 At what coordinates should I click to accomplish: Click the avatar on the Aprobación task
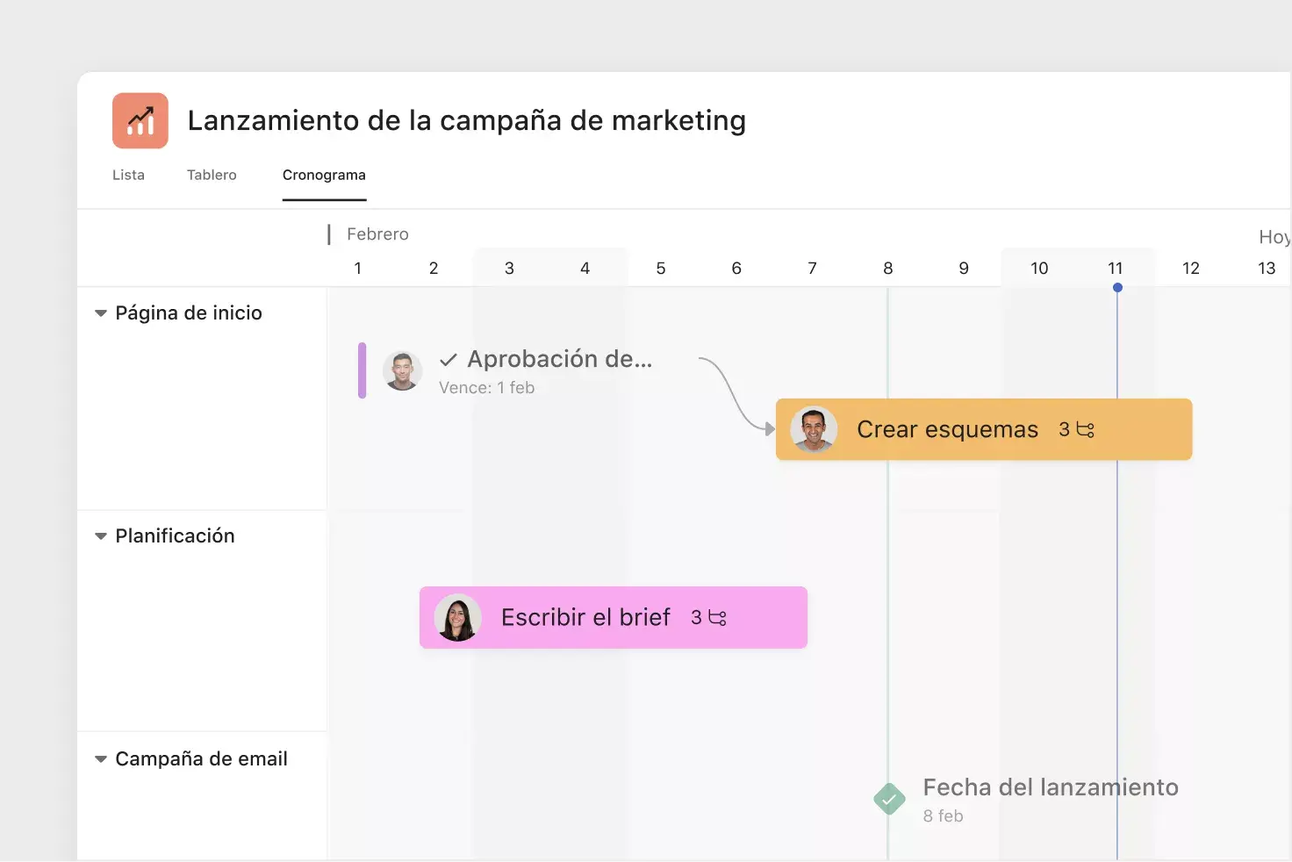pyautogui.click(x=402, y=370)
